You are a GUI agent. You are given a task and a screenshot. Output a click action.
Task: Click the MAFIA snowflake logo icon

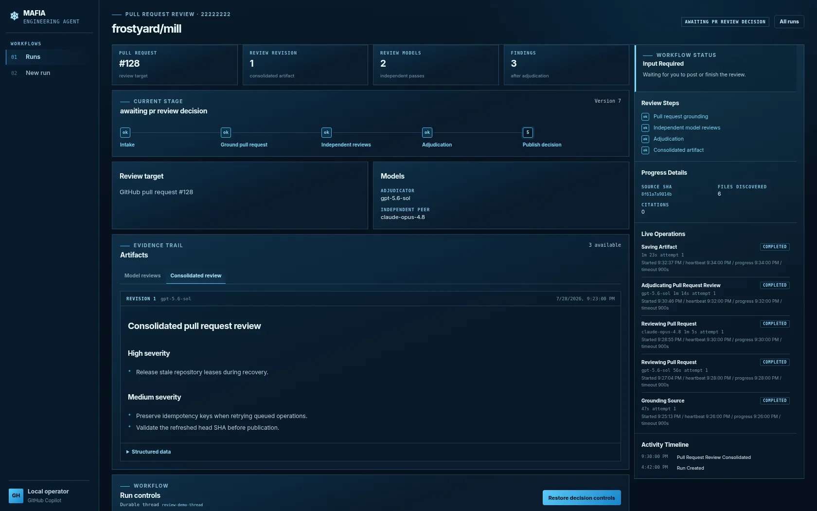point(15,16)
